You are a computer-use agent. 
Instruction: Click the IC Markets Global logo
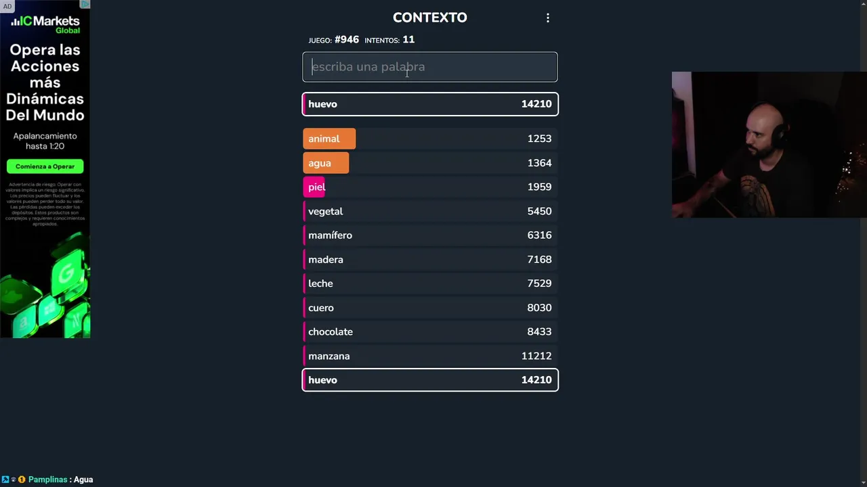(x=45, y=24)
